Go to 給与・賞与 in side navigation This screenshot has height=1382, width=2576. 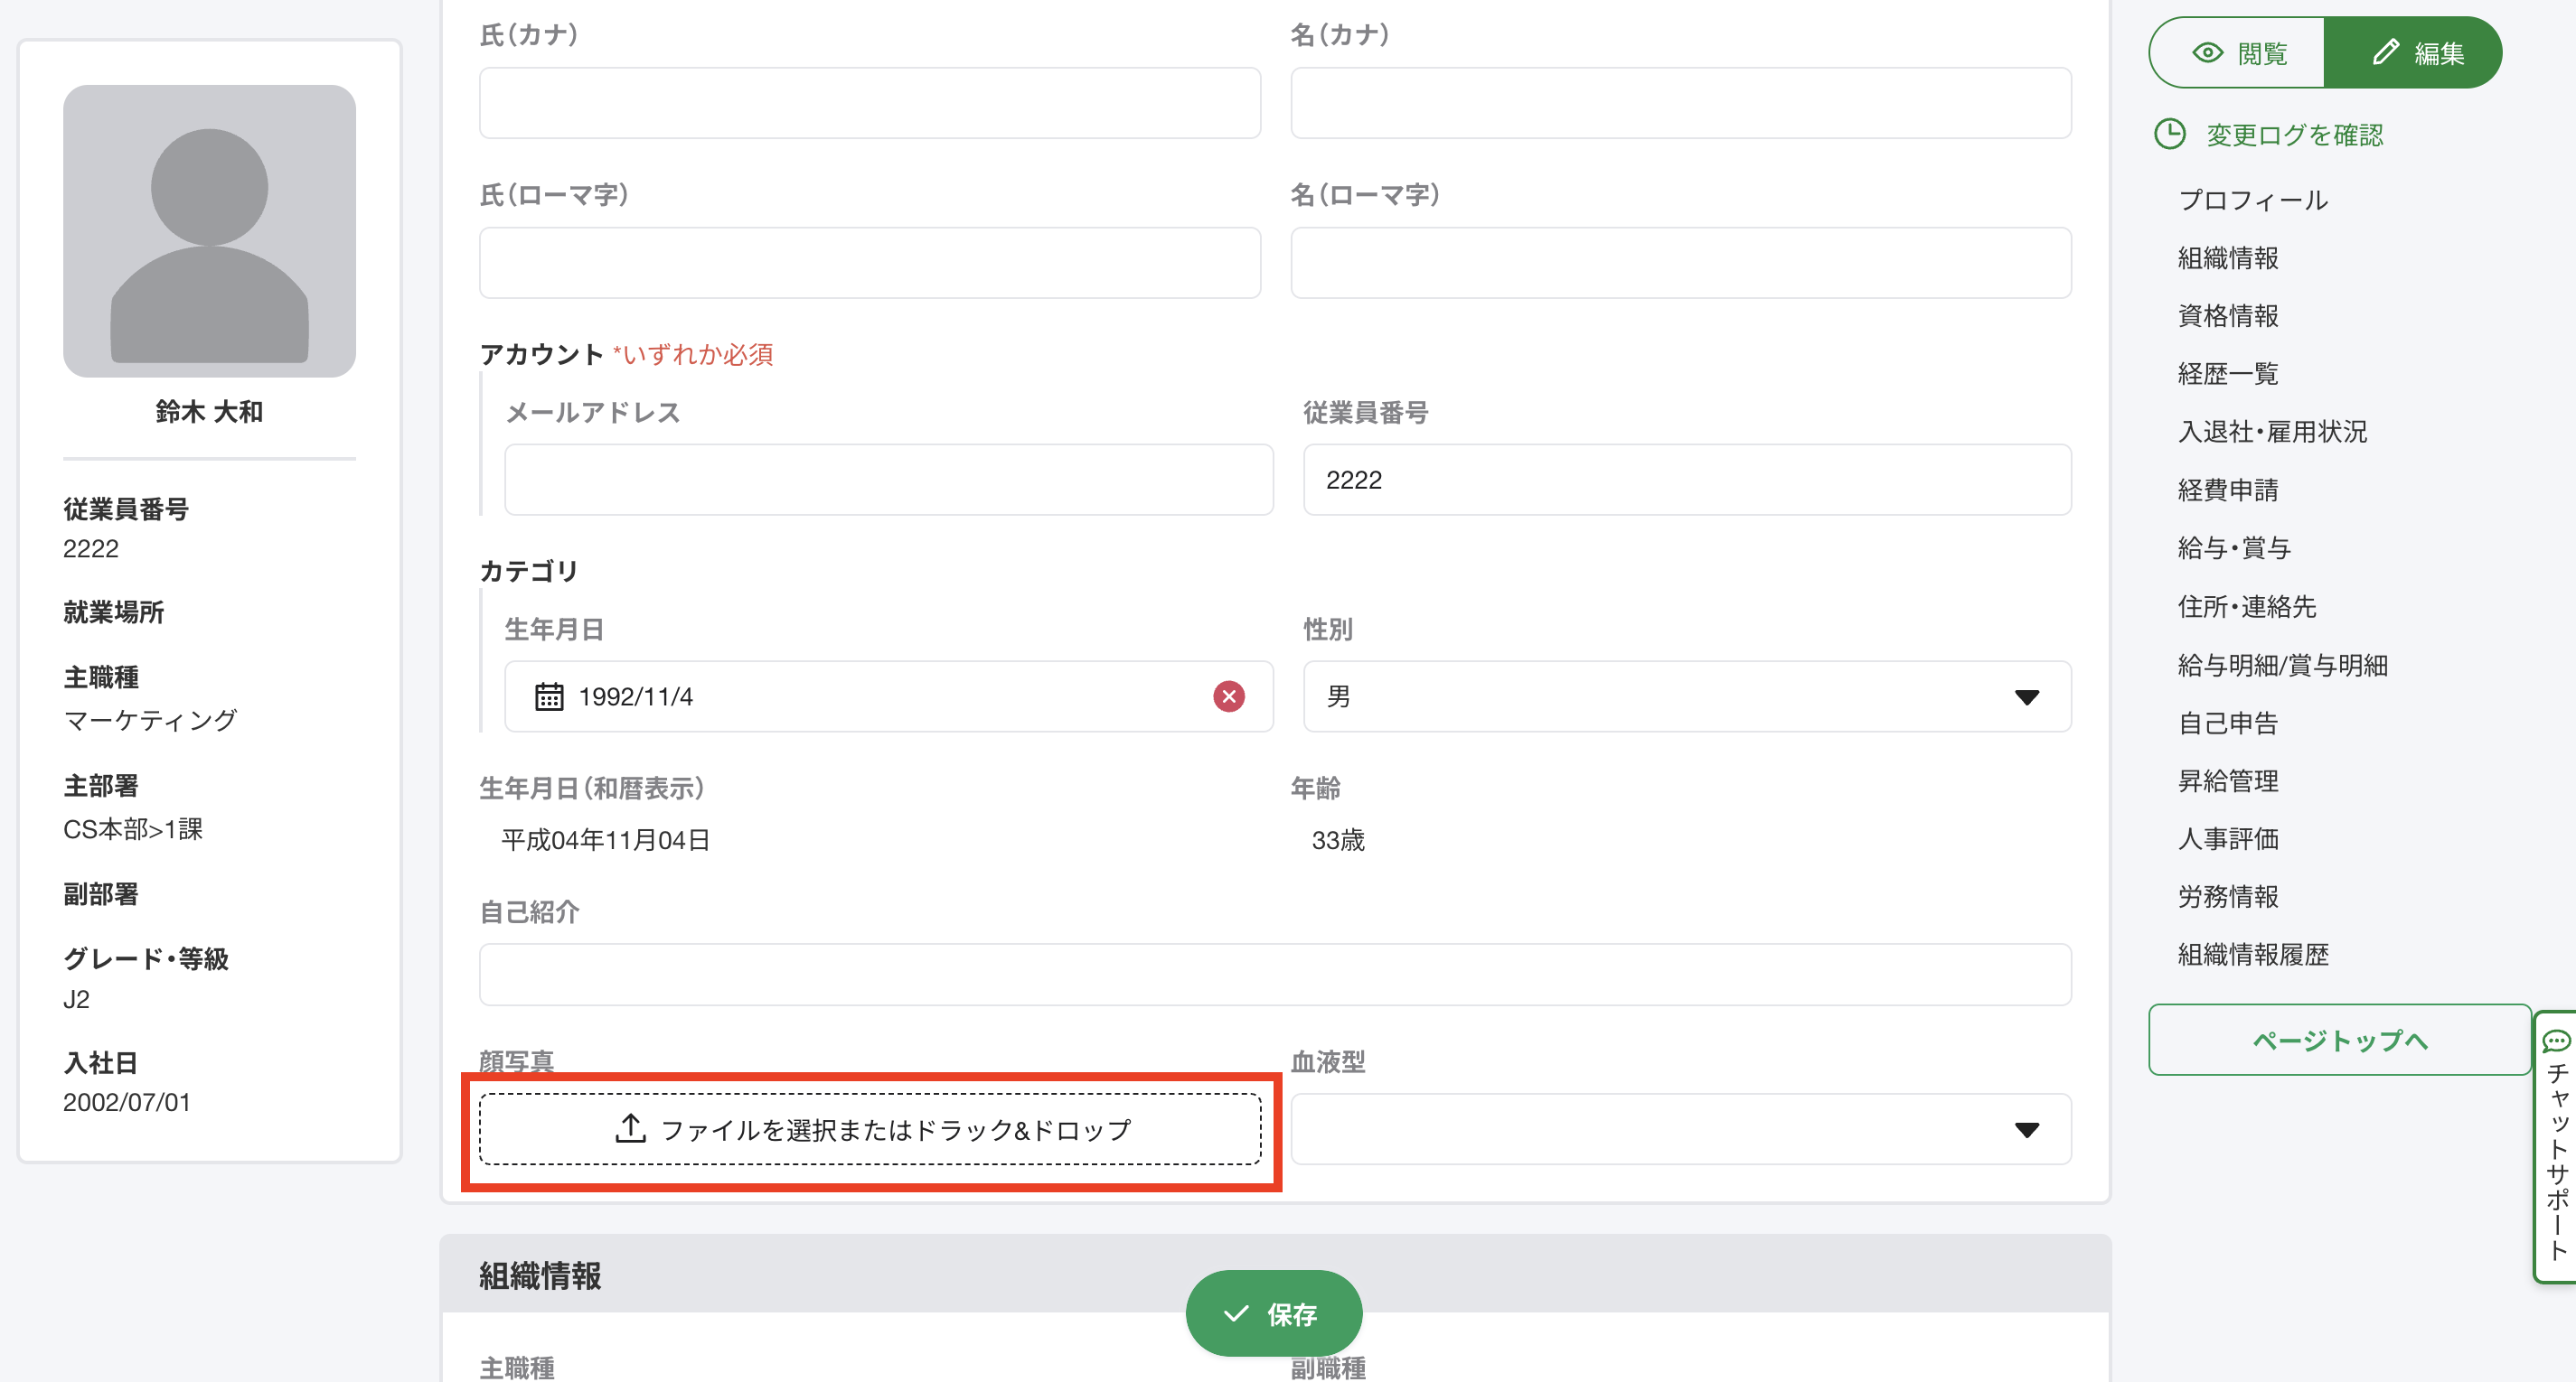click(2233, 547)
